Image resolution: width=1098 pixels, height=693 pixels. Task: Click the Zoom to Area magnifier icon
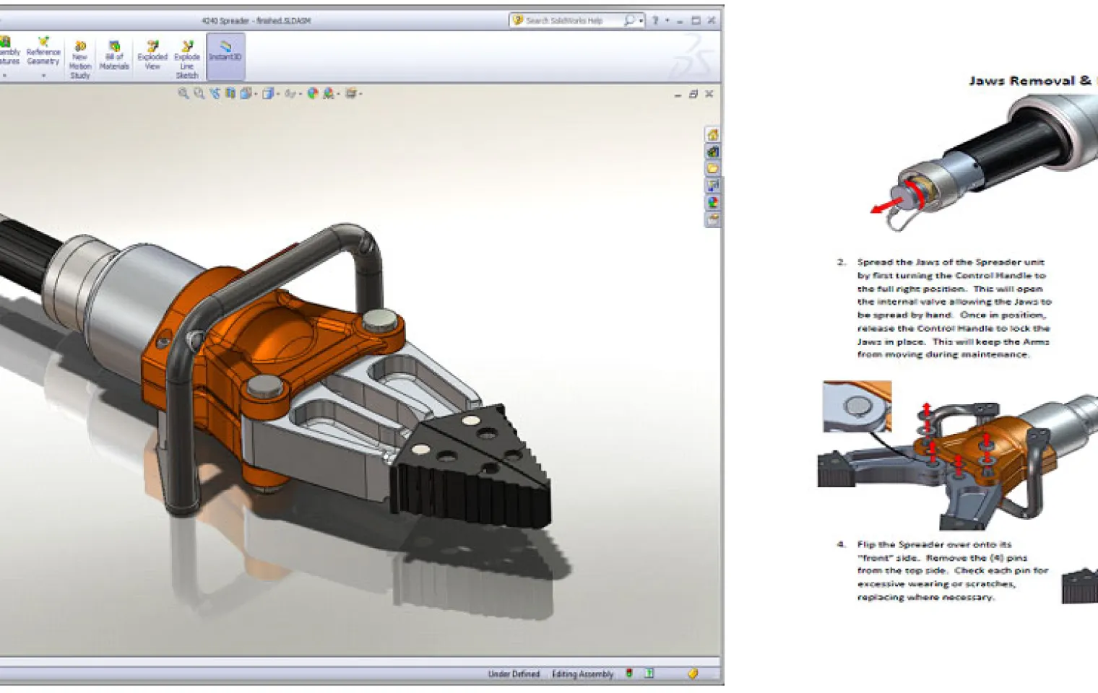199,93
